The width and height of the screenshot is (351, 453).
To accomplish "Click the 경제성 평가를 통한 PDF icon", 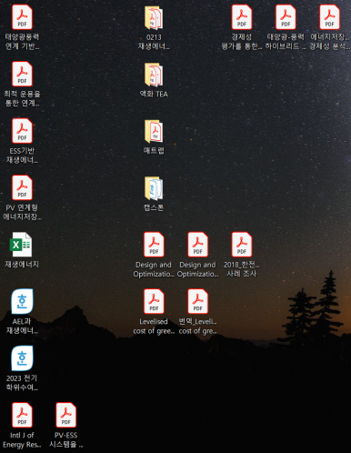I will click(x=242, y=17).
